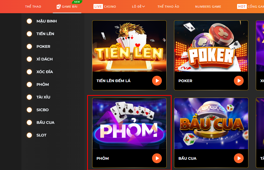The width and height of the screenshot is (264, 170).
Task: Select the Mậu Binh radio button
Action: click(29, 21)
